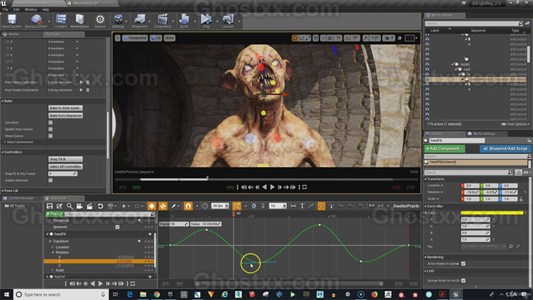Click Blueprint/Add Script button
This screenshot has width=533, height=300.
coord(506,148)
